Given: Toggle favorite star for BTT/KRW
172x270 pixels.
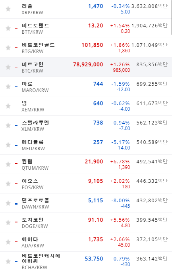Looking at the screenshot, I should pyautogui.click(x=8, y=28).
